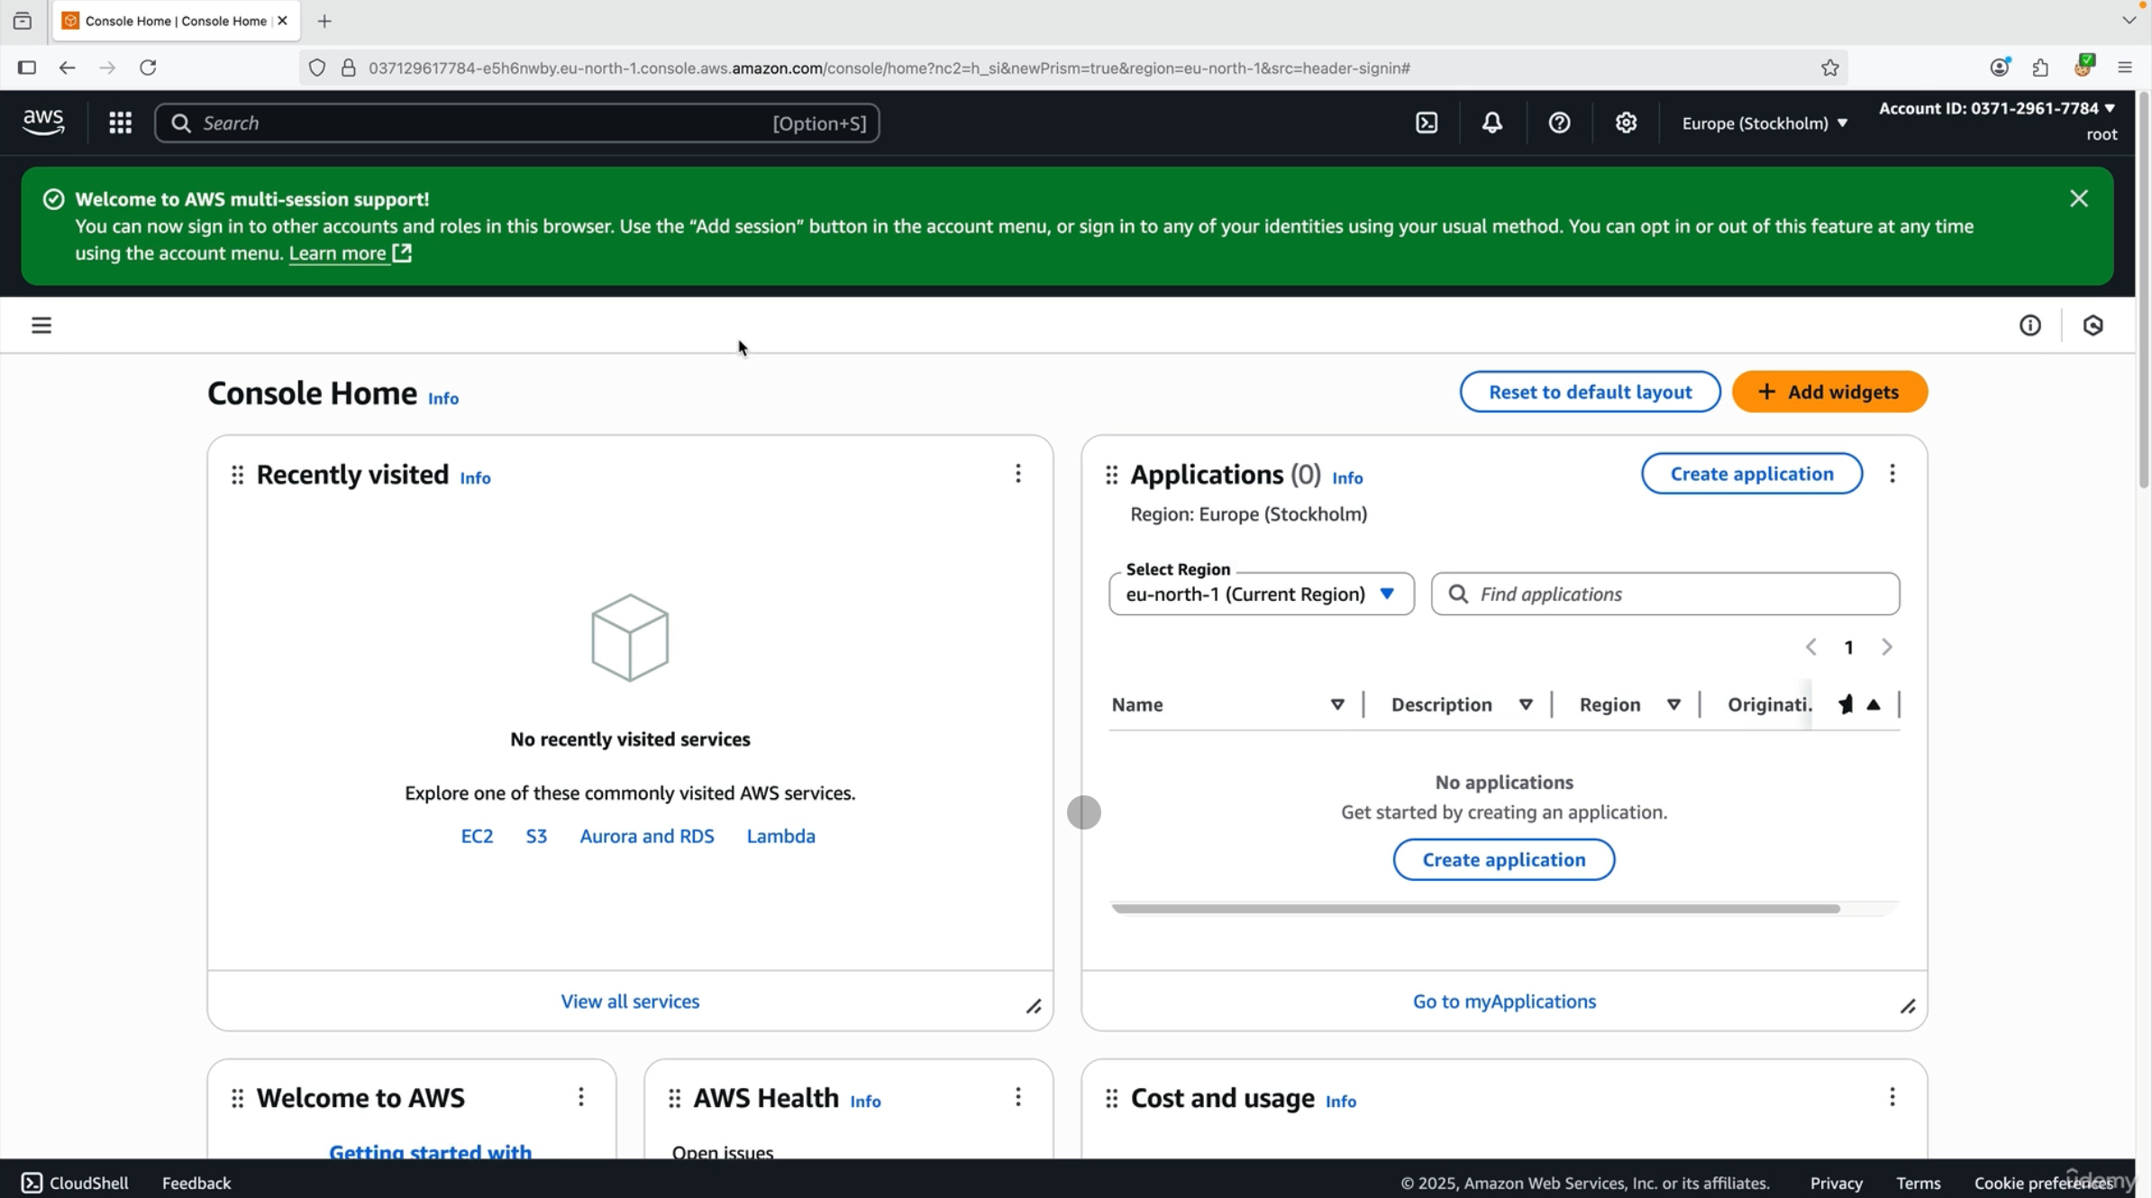
Task: Open Recently visited widget options menu
Action: [1018, 474]
